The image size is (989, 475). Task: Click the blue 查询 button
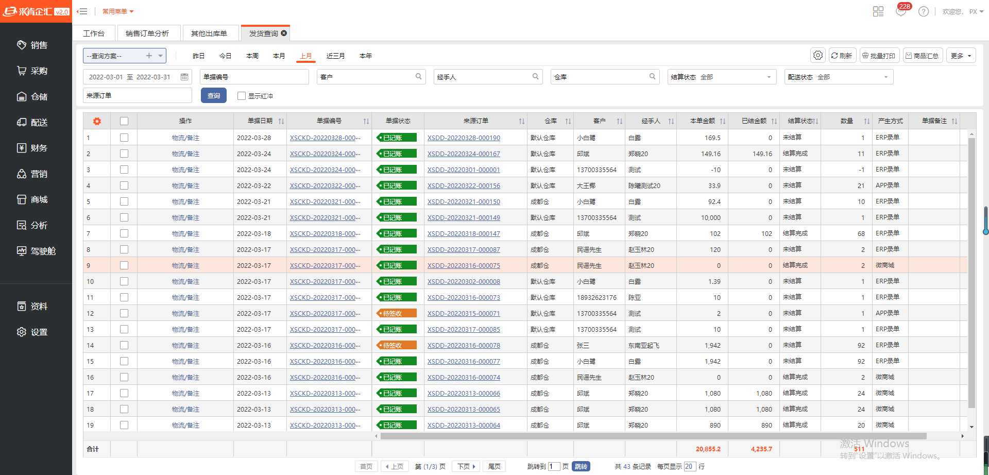click(x=214, y=96)
